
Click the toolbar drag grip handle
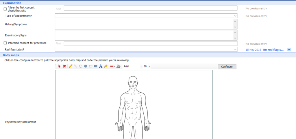coord(56,66)
